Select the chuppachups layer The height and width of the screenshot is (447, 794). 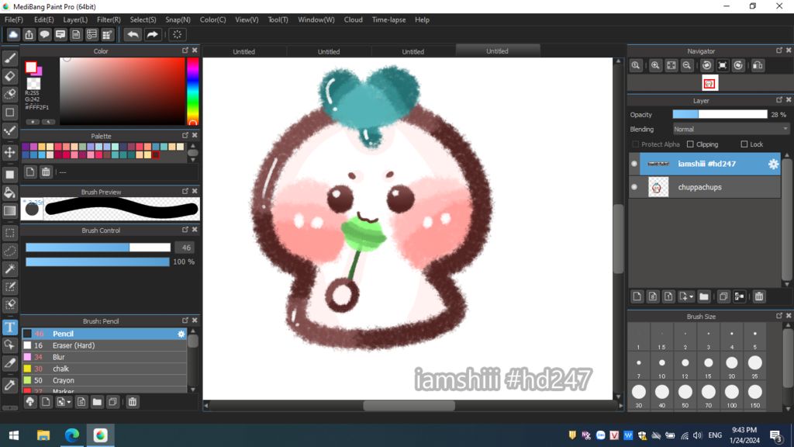pyautogui.click(x=704, y=187)
